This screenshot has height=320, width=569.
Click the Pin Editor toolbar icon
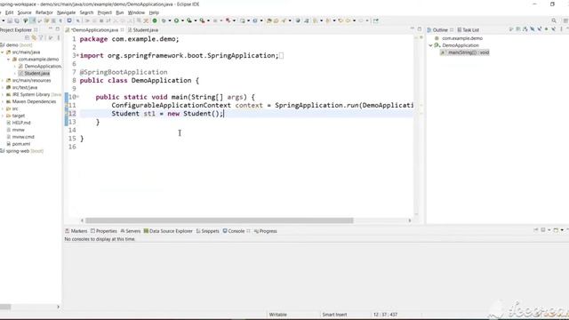coord(375,20)
